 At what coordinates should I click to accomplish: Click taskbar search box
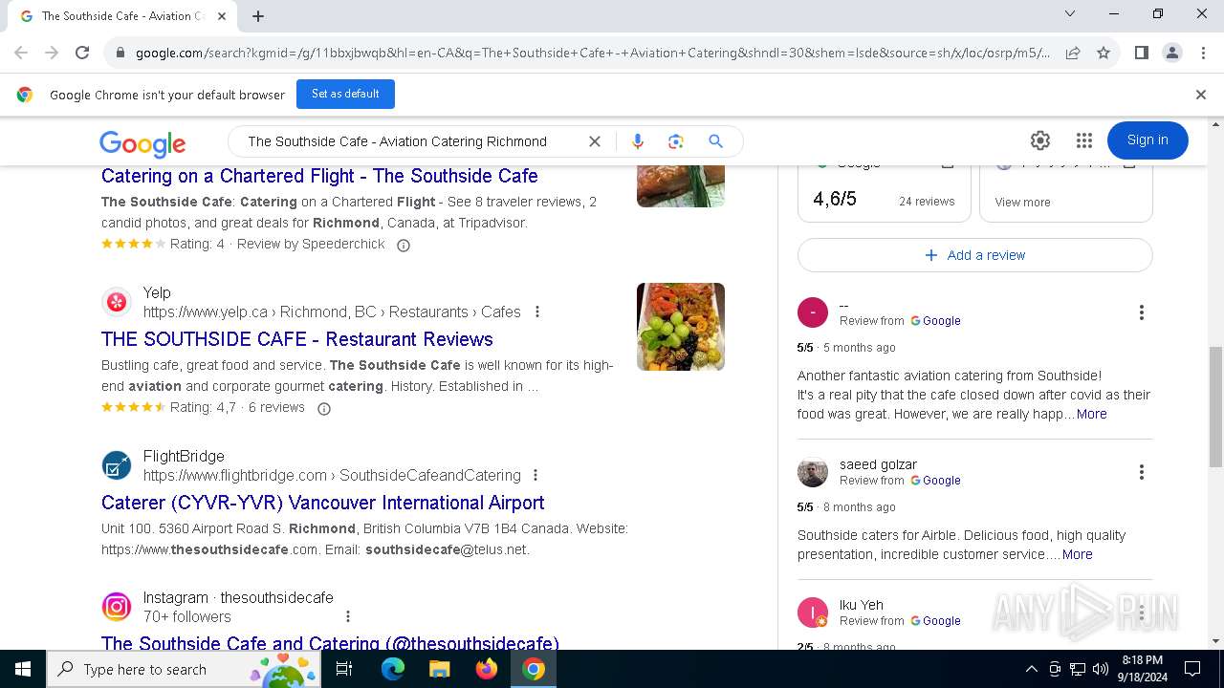183,669
